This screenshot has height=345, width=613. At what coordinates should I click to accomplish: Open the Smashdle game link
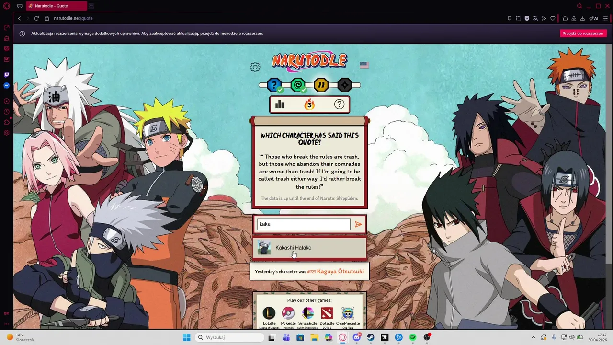click(308, 317)
